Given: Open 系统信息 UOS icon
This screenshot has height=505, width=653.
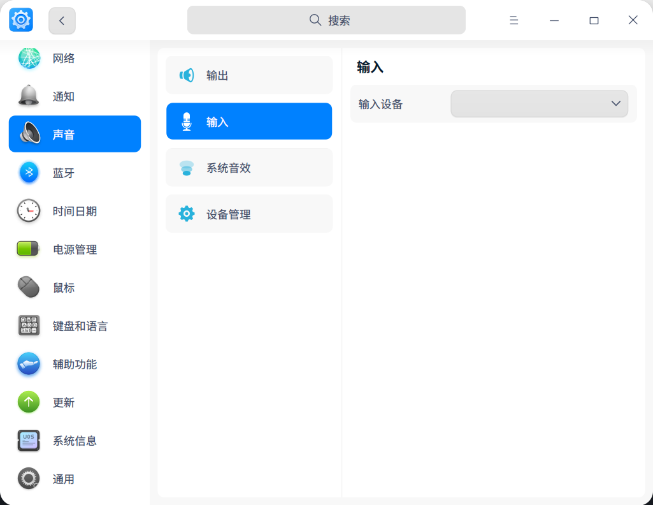Looking at the screenshot, I should tap(29, 441).
